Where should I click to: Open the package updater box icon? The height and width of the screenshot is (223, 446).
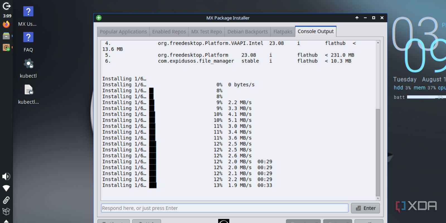coord(6,212)
